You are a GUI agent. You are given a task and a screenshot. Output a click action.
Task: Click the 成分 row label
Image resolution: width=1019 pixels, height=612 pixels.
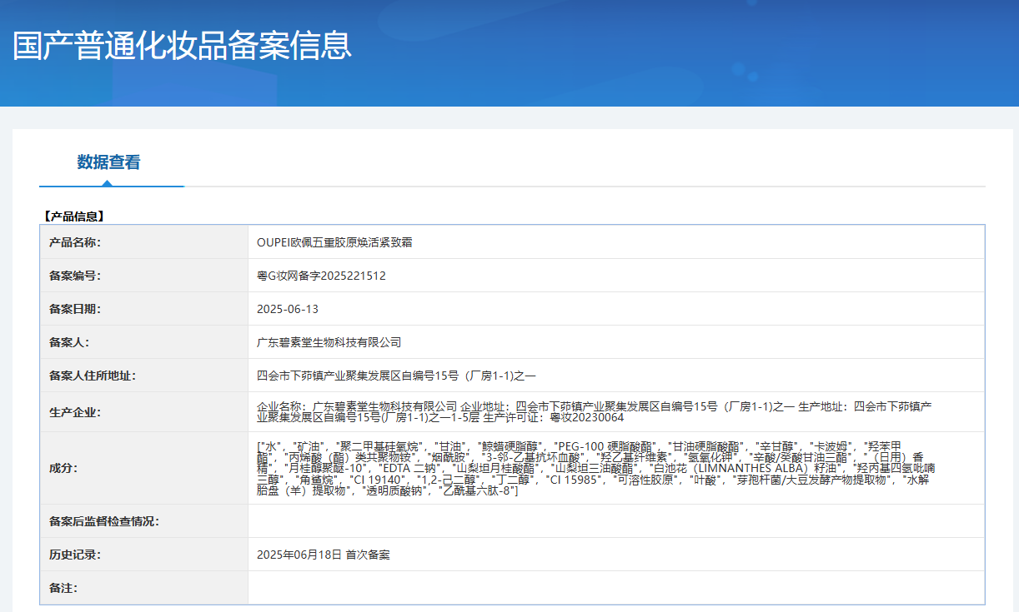(x=63, y=468)
